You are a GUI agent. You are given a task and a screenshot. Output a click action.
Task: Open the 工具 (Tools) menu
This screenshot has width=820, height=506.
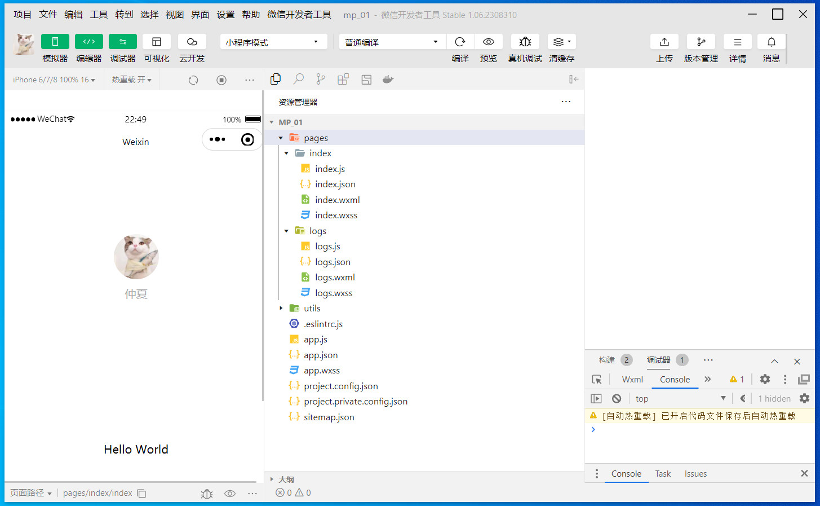(99, 15)
